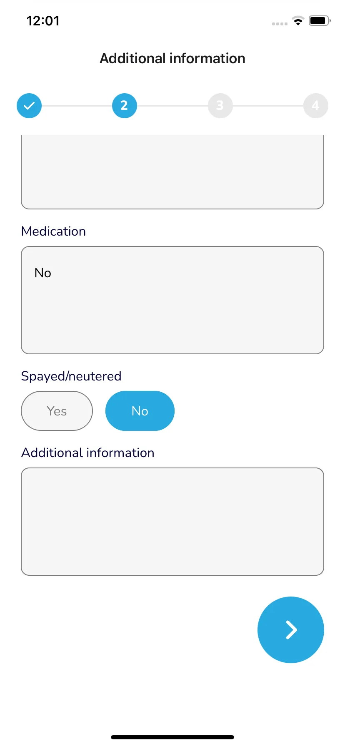This screenshot has height=746, width=345.
Task: Tap the Wi-Fi status icon
Action: 298,21
